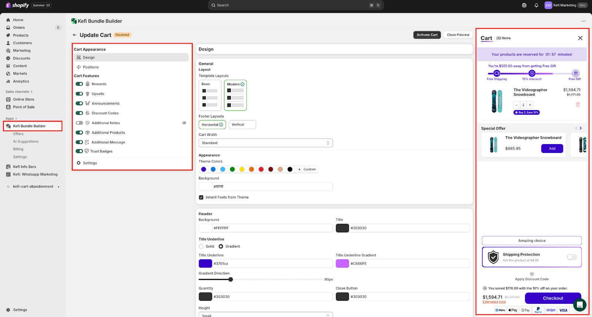Click the notifications bell icon
Image resolution: width=592 pixels, height=317 pixels.
click(536, 5)
